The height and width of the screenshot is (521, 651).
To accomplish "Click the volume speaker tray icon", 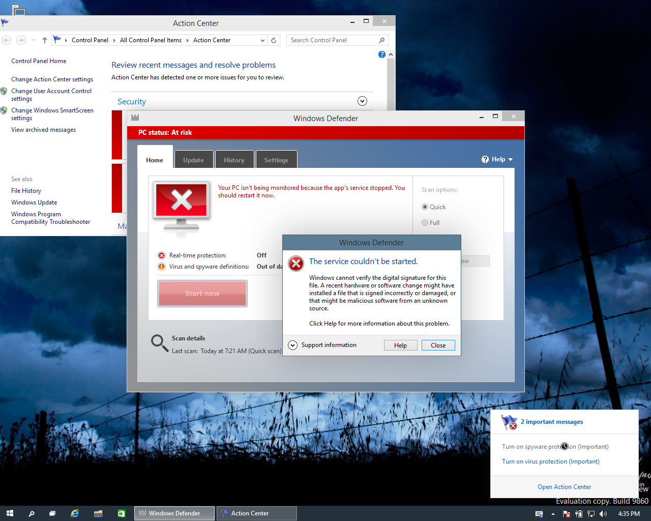I will 603,514.
